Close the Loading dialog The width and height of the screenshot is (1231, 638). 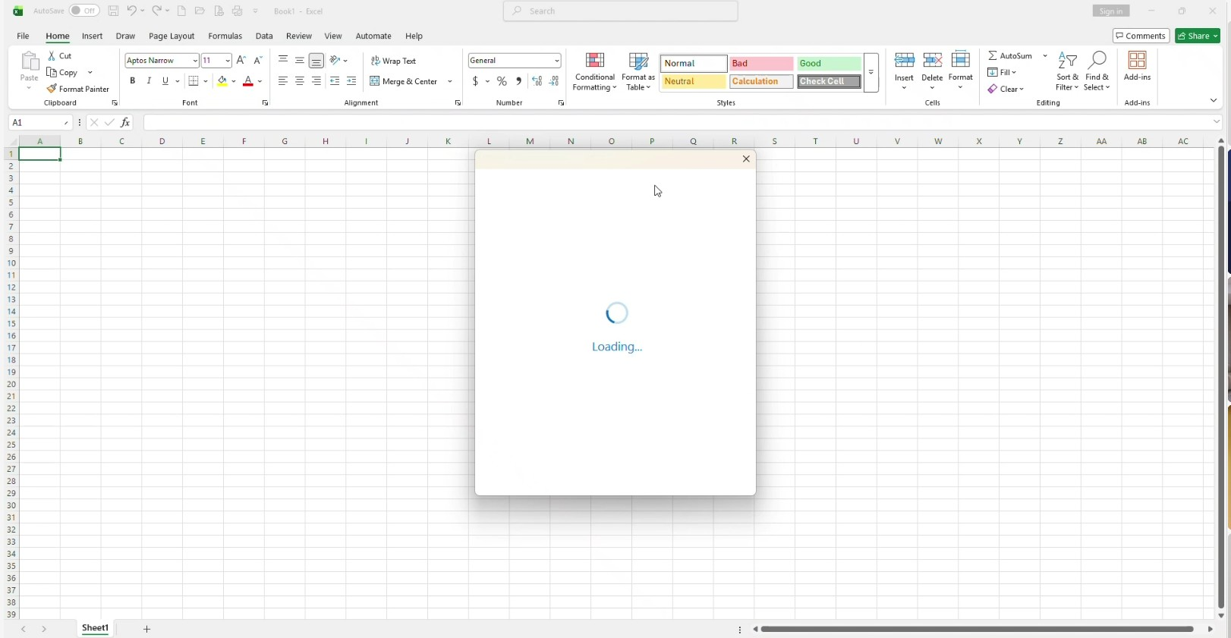pyautogui.click(x=746, y=159)
